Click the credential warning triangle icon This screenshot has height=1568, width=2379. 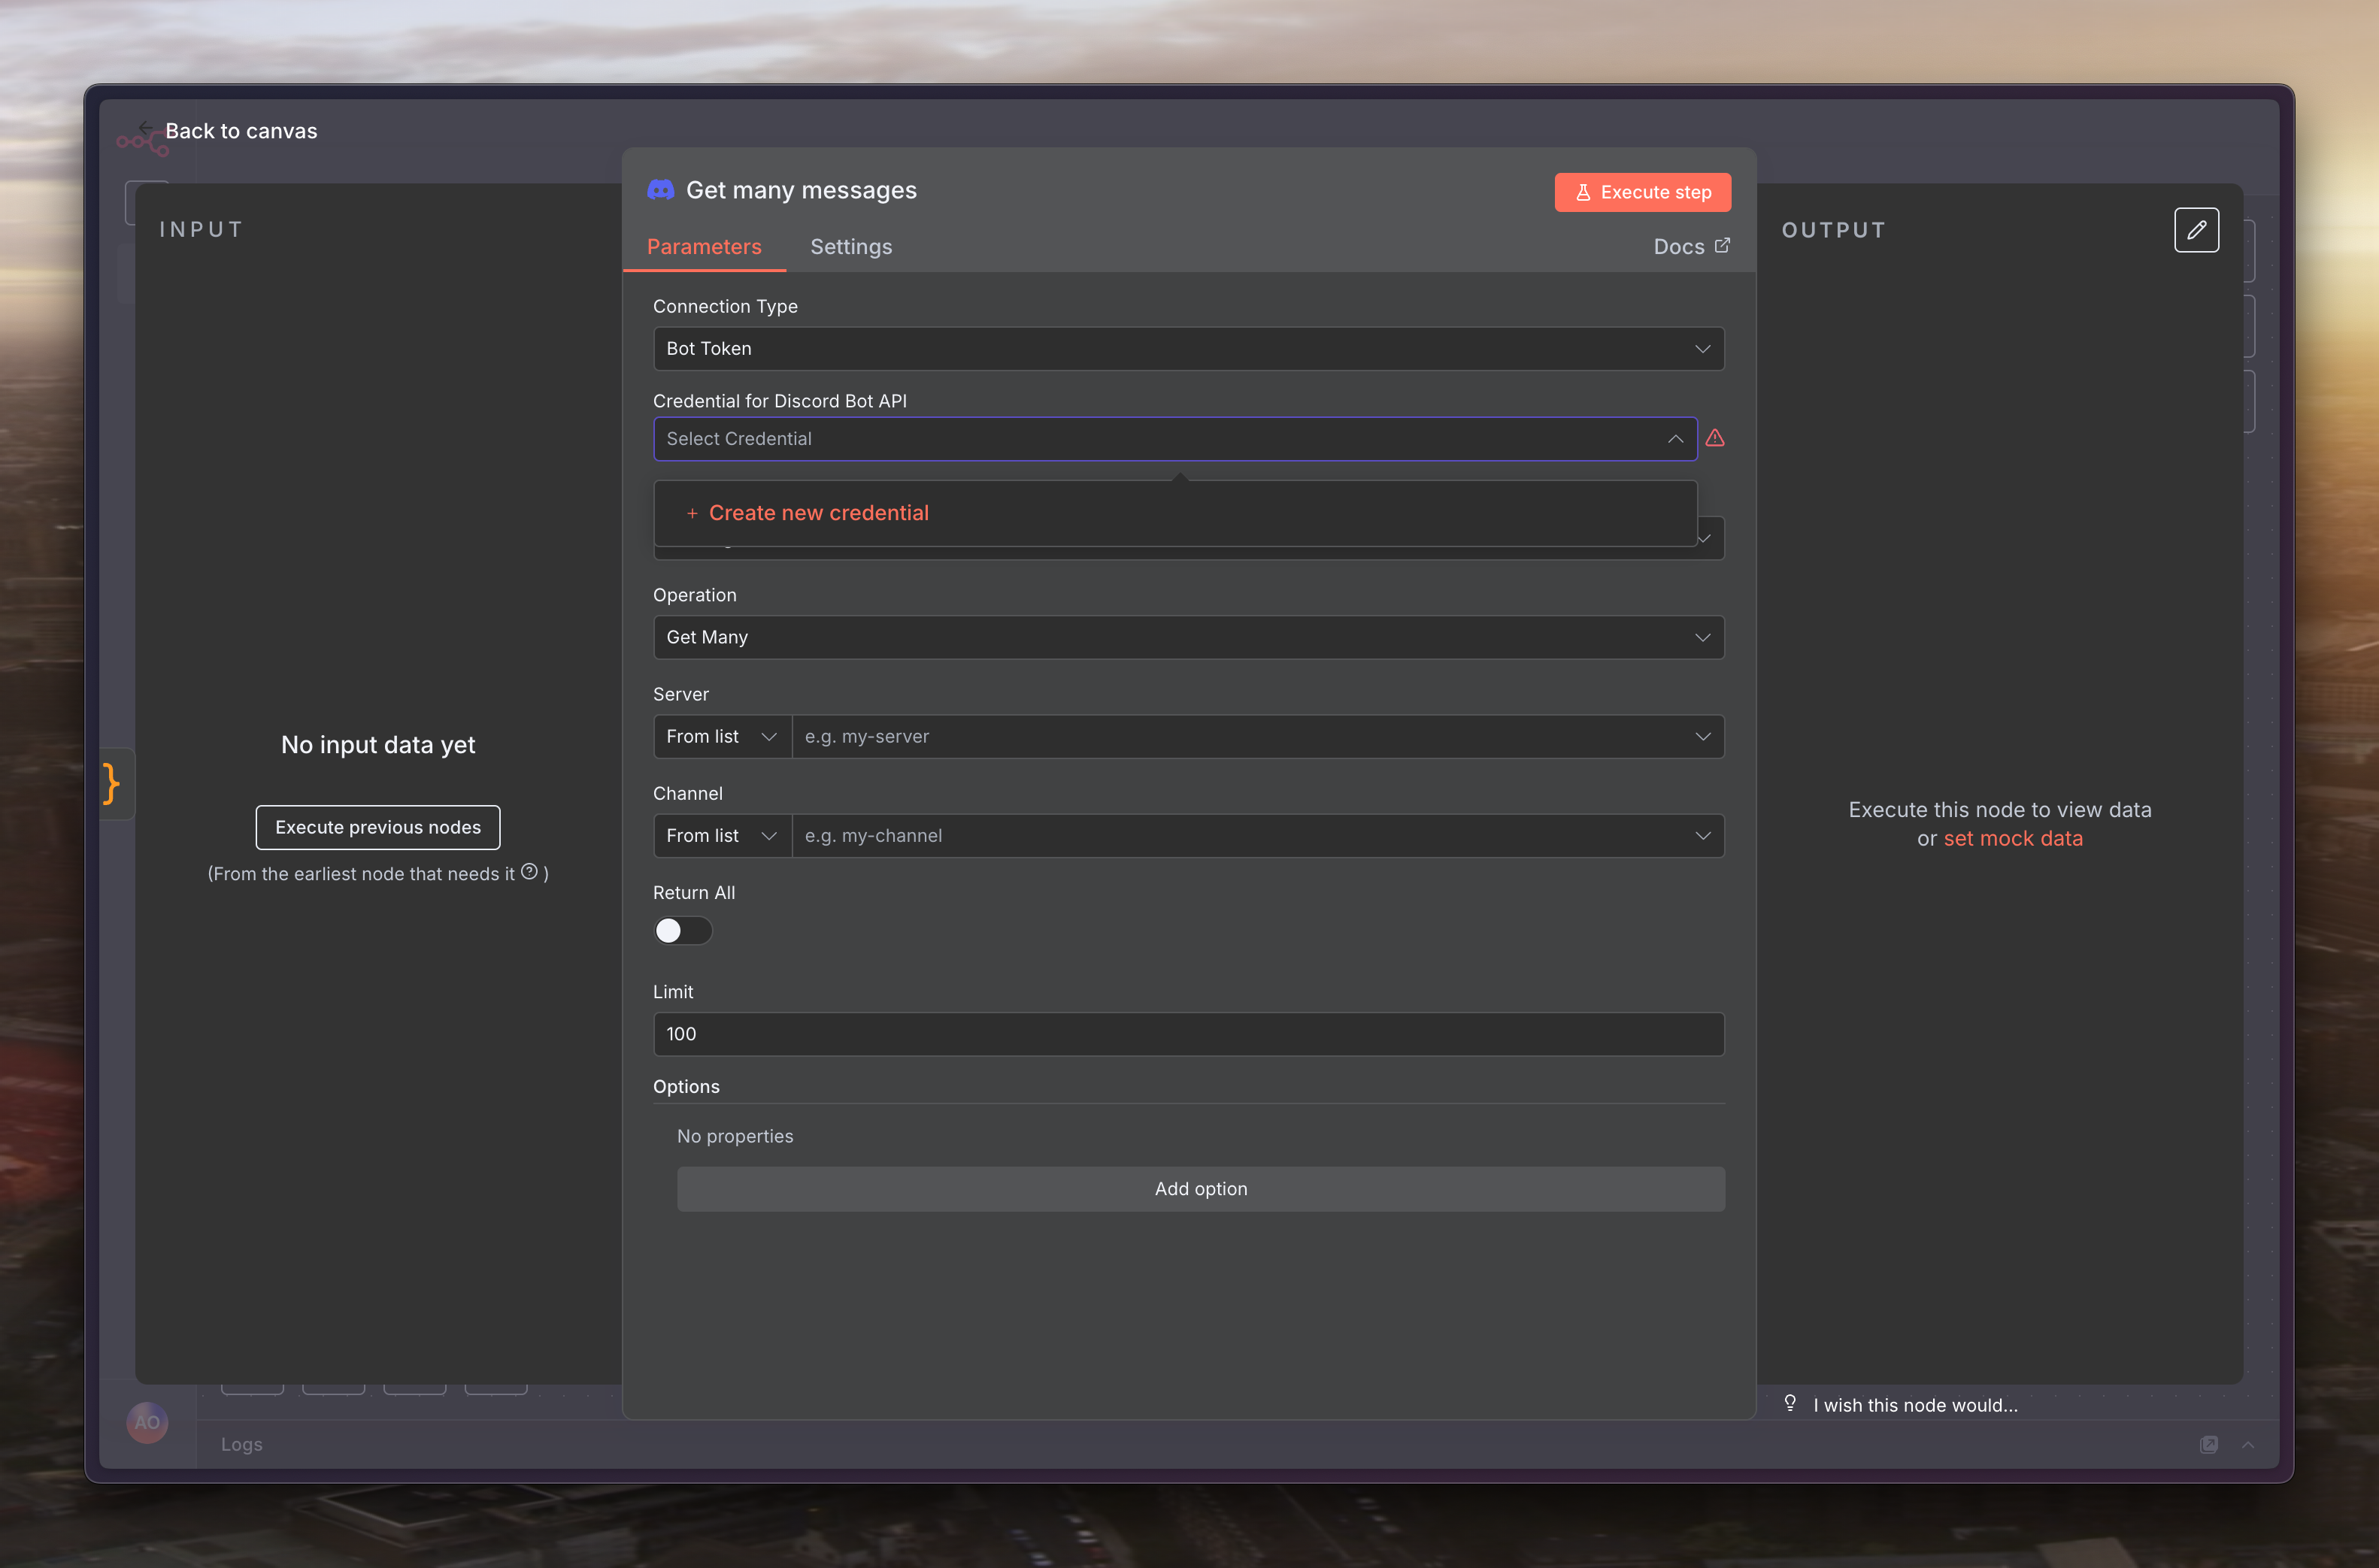point(1715,438)
